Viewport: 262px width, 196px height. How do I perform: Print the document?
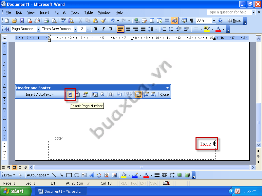click(46, 21)
